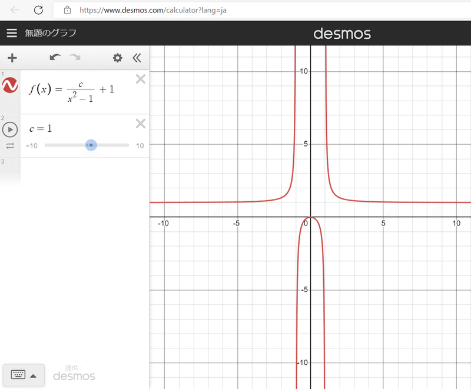Open graph settings gear in expression list
The image size is (471, 389).
pos(117,58)
